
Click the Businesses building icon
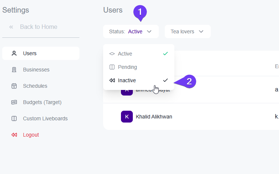(x=14, y=70)
